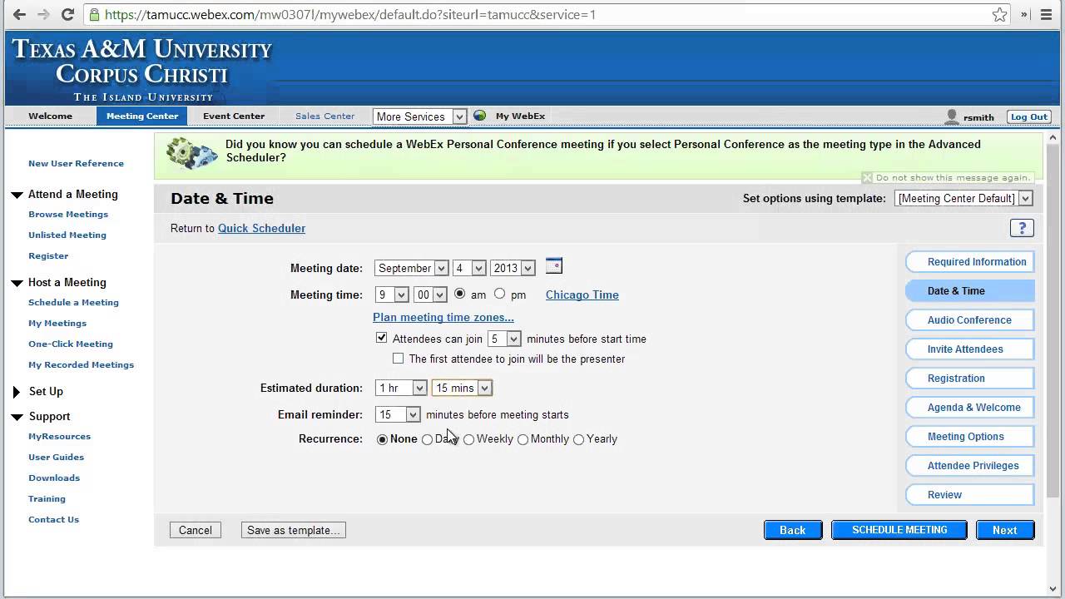The height and width of the screenshot is (599, 1065).
Task: Open the template selection dropdown
Action: click(x=963, y=198)
